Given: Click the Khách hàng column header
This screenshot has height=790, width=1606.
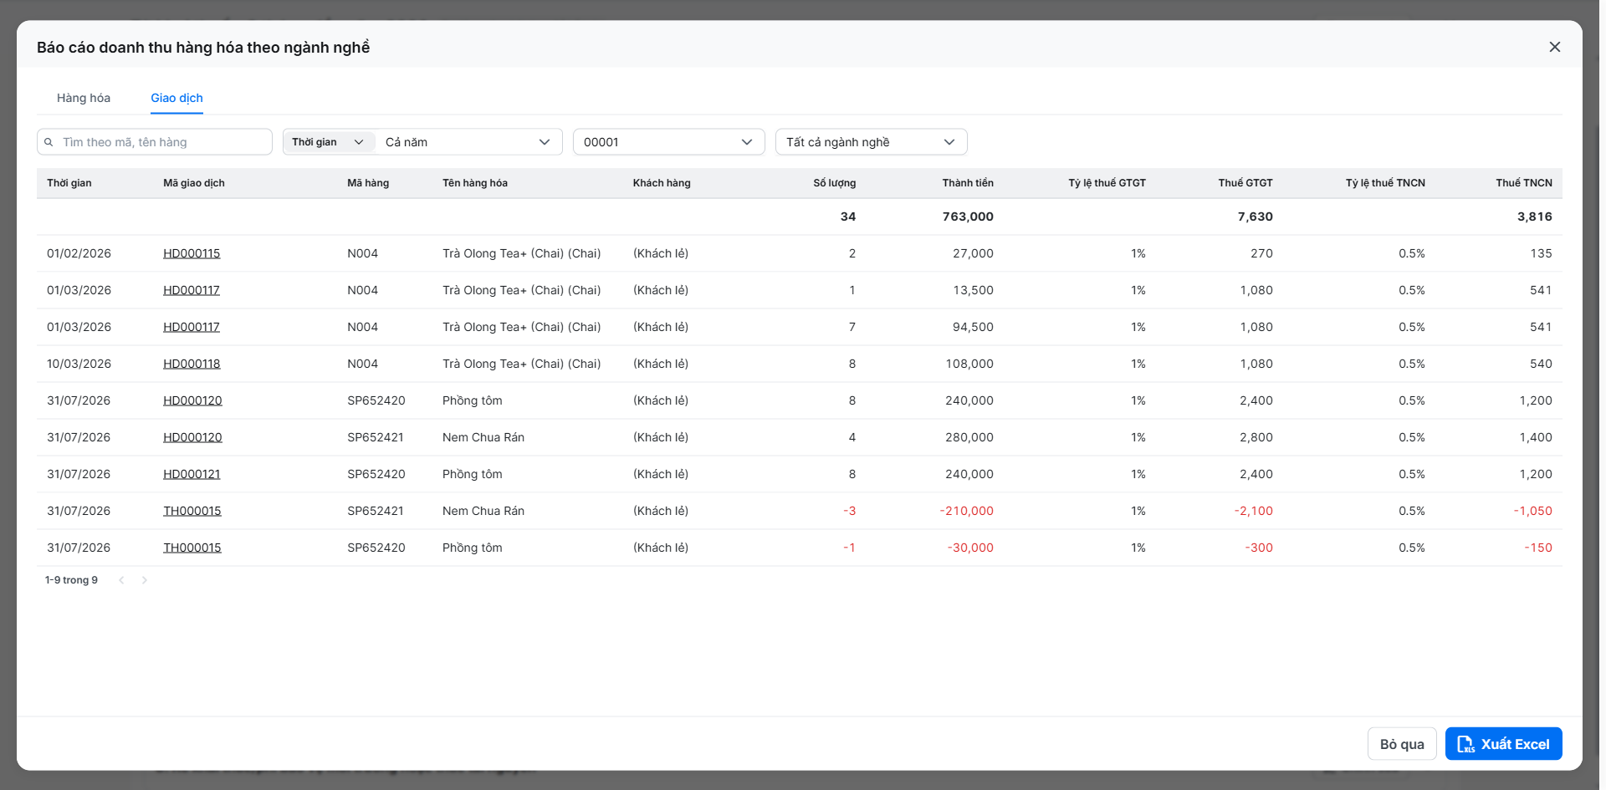Looking at the screenshot, I should tap(662, 183).
